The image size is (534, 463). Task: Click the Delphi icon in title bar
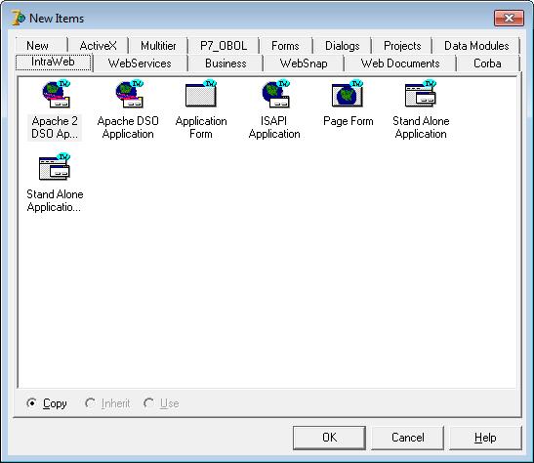pos(18,18)
